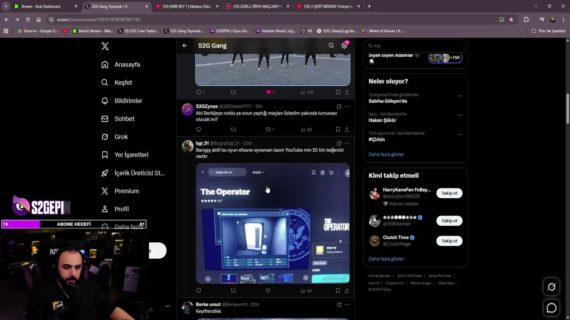Open bgr_31 profile avatar
Screen dimensions: 570x320
tap(187, 146)
